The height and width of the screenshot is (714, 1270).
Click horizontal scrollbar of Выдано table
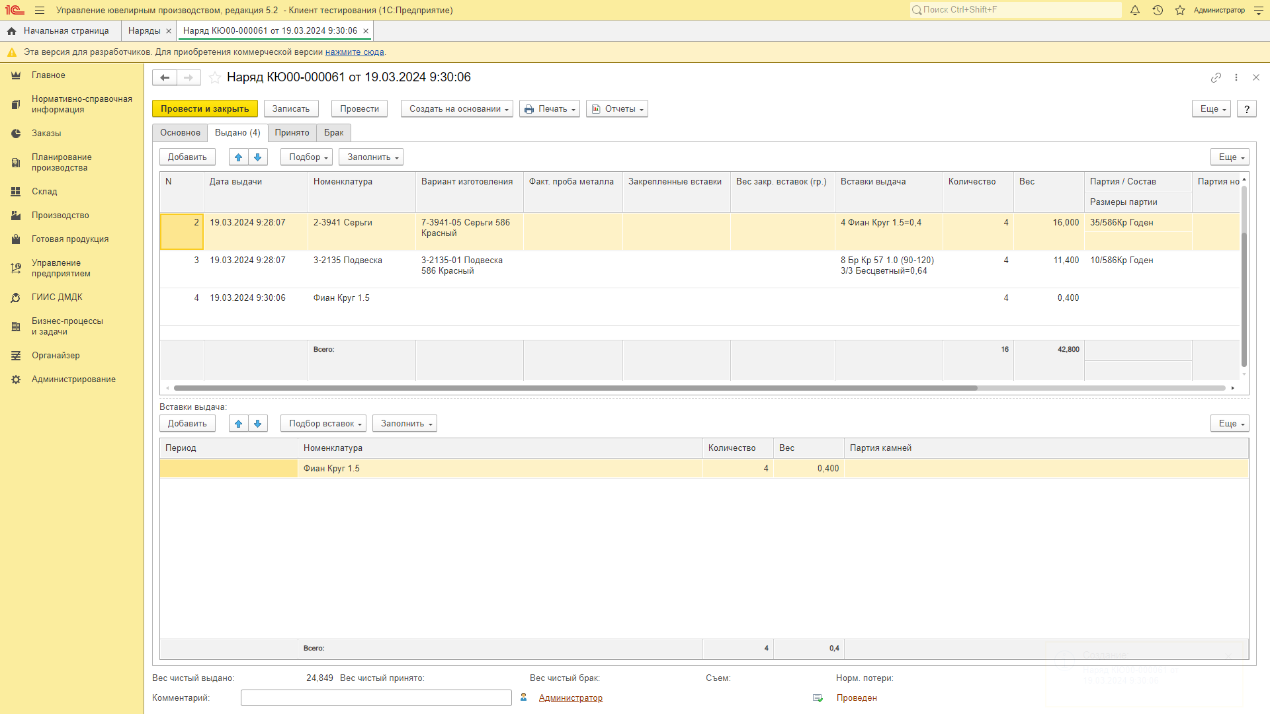click(575, 388)
